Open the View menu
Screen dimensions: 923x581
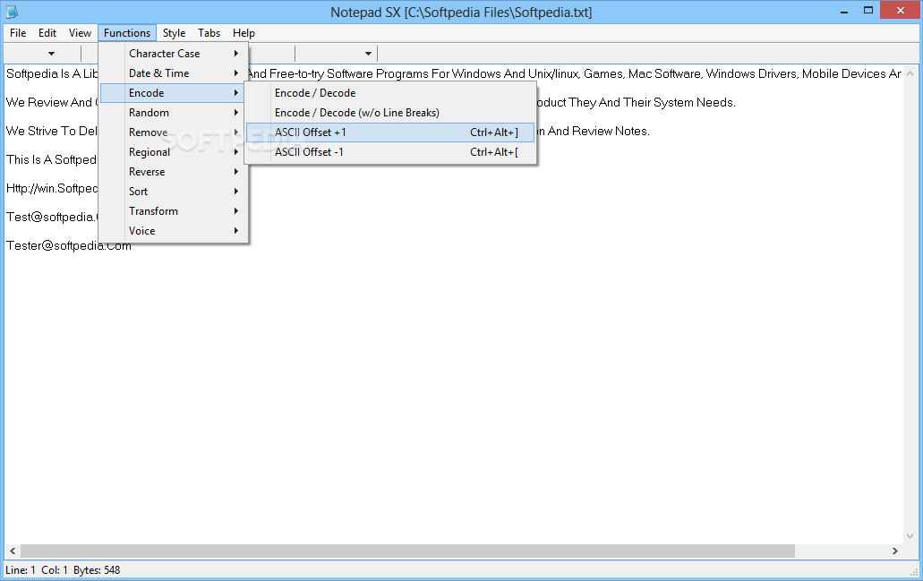coord(80,33)
